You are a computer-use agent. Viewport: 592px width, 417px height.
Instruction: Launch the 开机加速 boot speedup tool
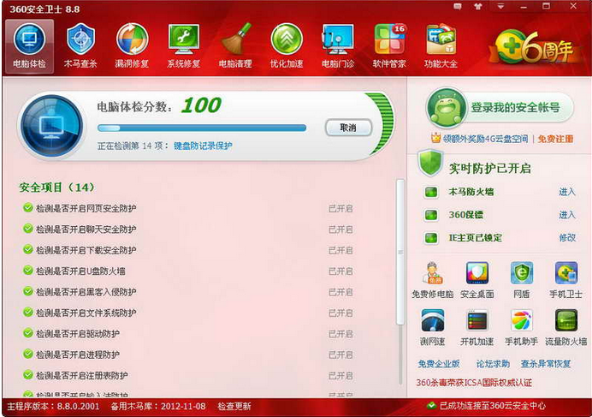477,327
